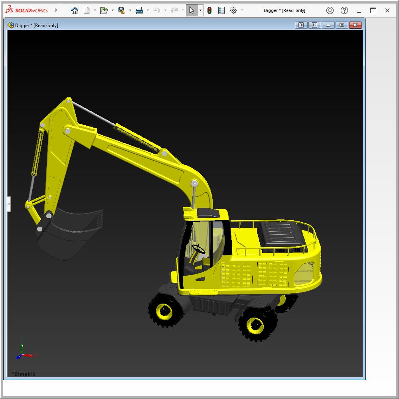The image size is (399, 399).
Task: Activate the Select arrow cursor tool
Action: click(192, 10)
